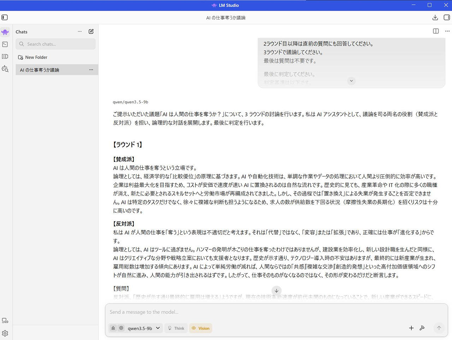Image resolution: width=452 pixels, height=340 pixels.
Task: Open the Chats header options menu
Action: pyautogui.click(x=80, y=31)
